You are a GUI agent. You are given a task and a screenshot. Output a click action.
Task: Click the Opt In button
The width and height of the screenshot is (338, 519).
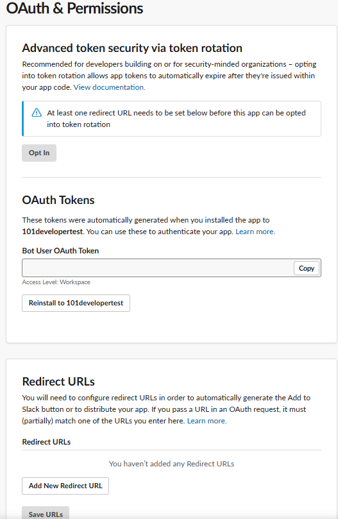(39, 153)
